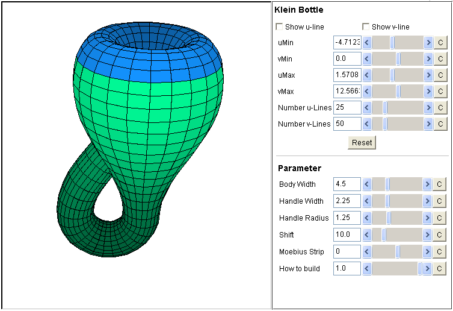This screenshot has height=311, width=453.
Task: Increase Handle Radius with right arrow
Action: pyautogui.click(x=427, y=218)
